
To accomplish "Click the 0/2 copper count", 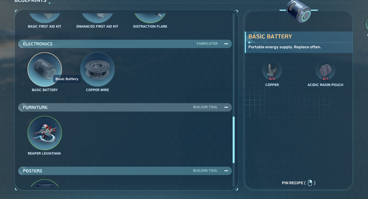I will (272, 79).
